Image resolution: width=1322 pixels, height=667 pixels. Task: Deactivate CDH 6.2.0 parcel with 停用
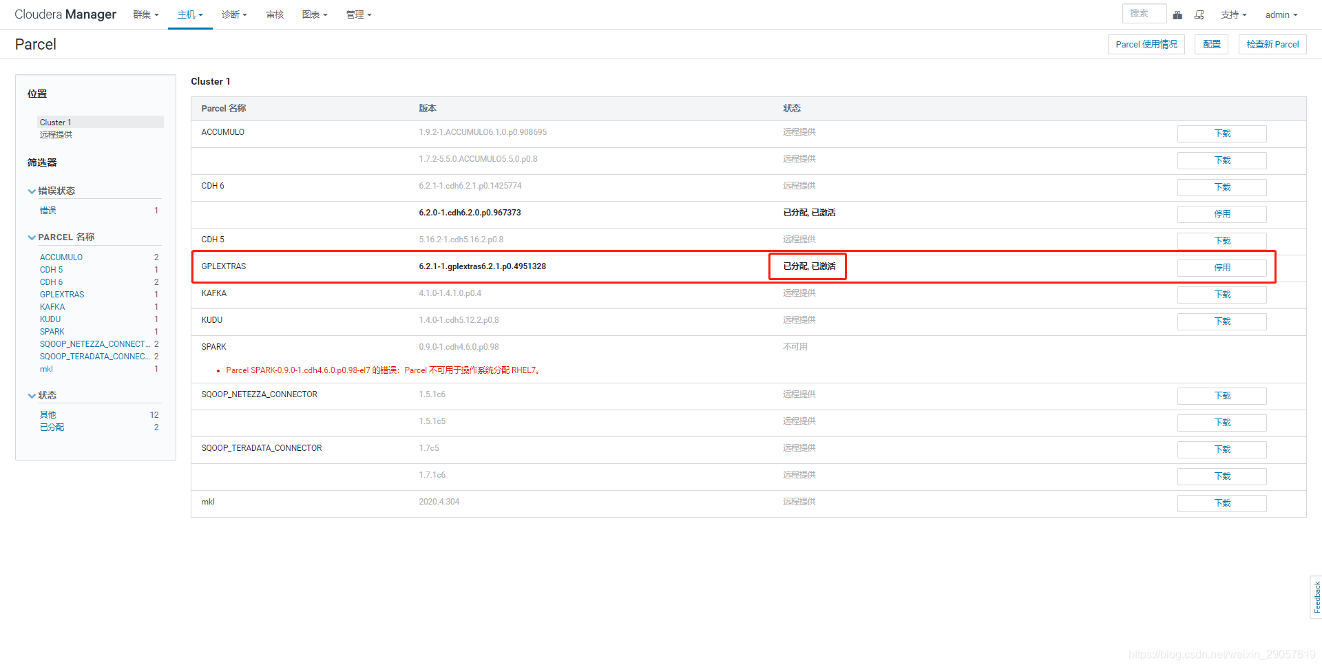tap(1221, 214)
